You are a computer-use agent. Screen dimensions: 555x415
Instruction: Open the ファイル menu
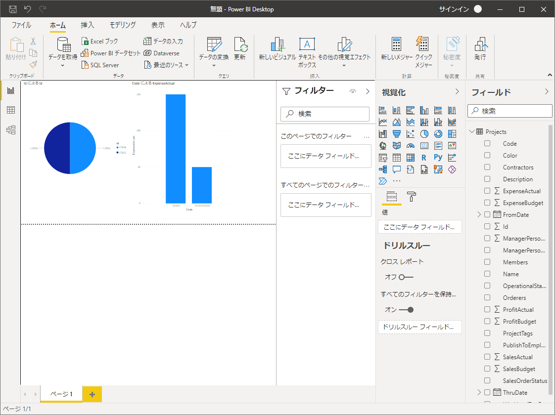click(21, 25)
